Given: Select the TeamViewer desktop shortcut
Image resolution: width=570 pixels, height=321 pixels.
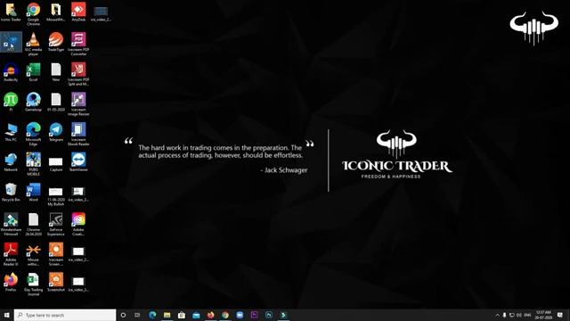Looking at the screenshot, I should coord(78,162).
